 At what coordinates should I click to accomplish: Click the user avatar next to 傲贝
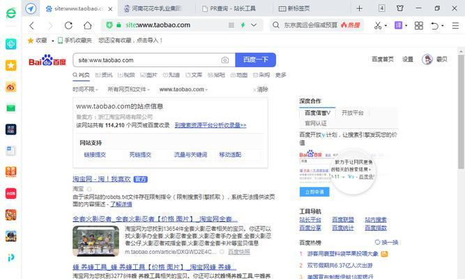tap(427, 60)
